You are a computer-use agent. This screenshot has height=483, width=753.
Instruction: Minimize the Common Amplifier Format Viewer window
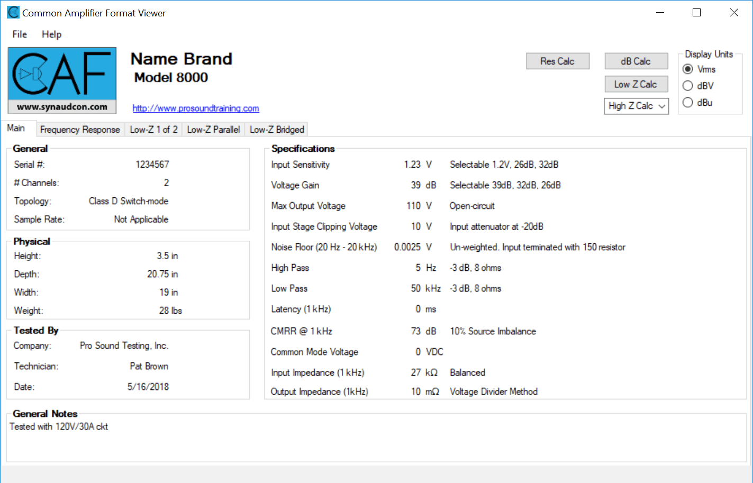coord(660,13)
